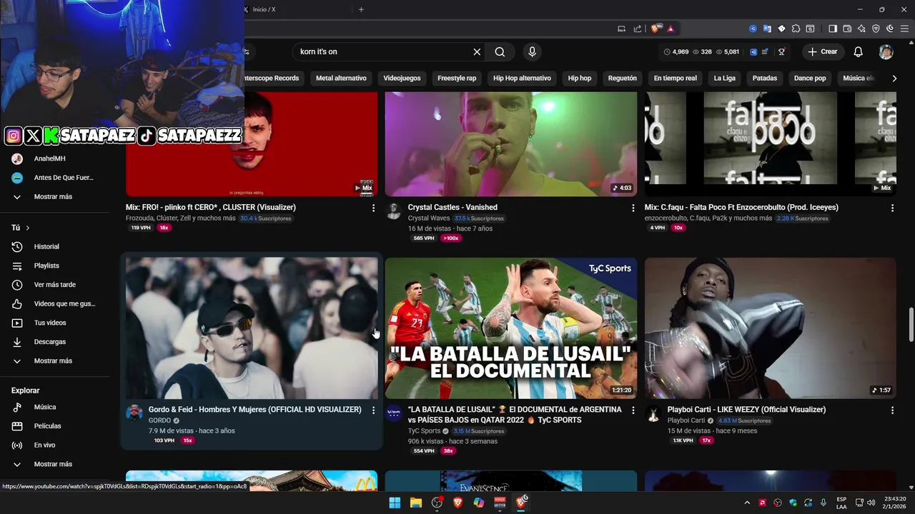Open the GORDO channel avatar
The width and height of the screenshot is (915, 514).
[134, 413]
